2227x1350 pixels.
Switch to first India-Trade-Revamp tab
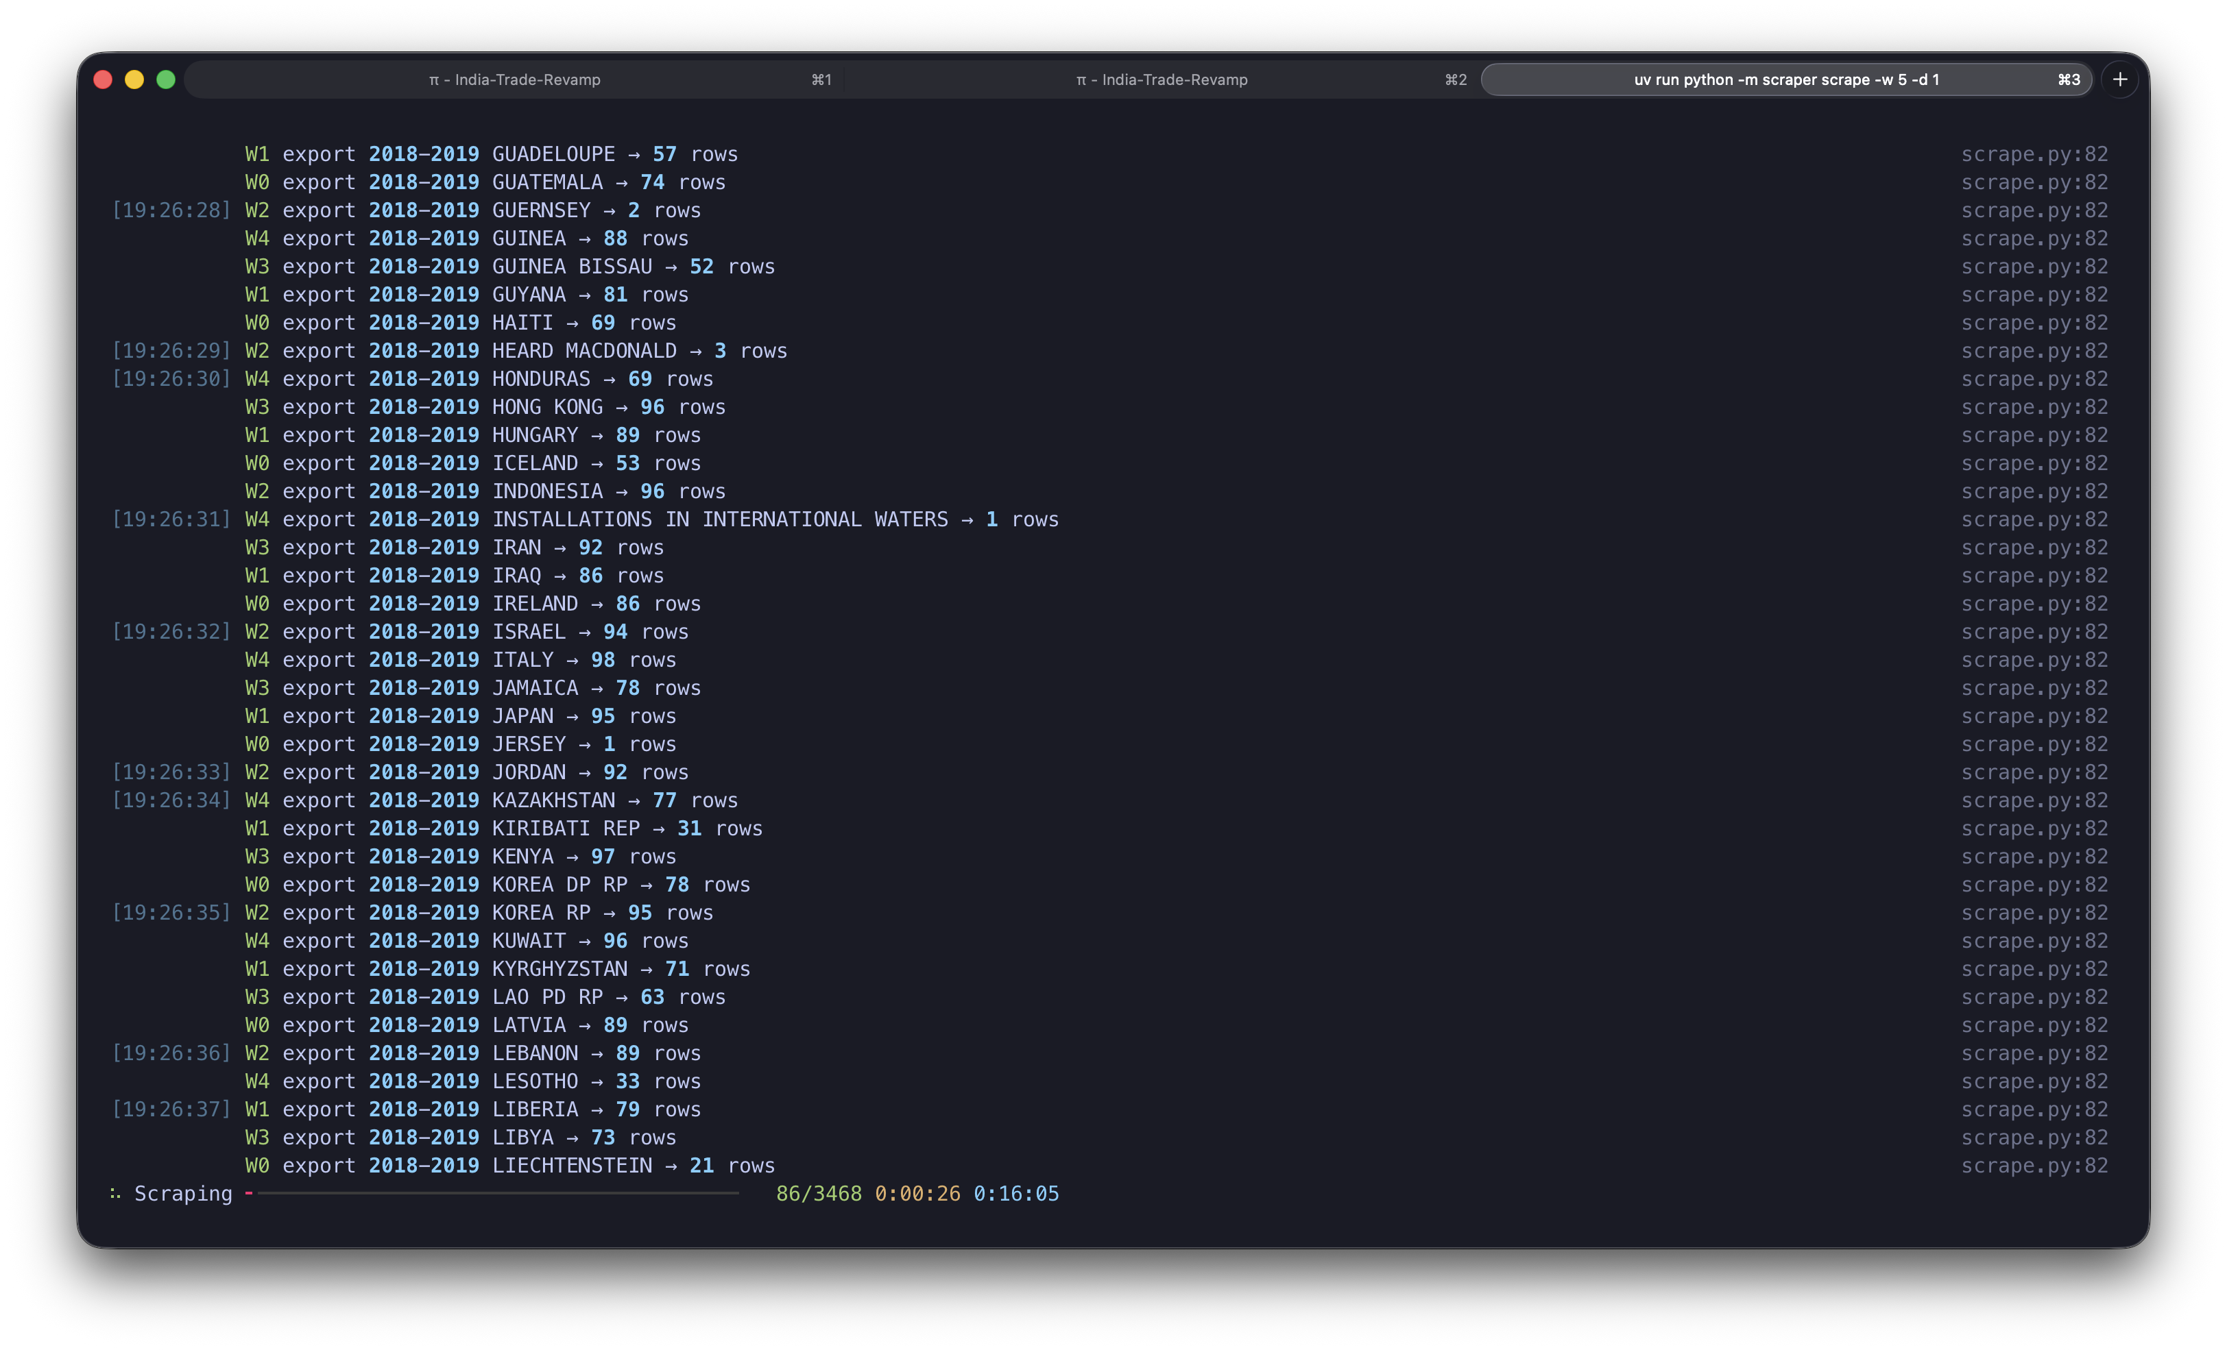(x=514, y=79)
